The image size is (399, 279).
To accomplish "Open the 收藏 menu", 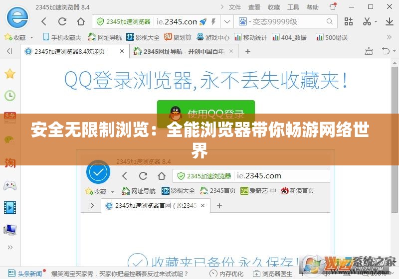I will click(274, 7).
